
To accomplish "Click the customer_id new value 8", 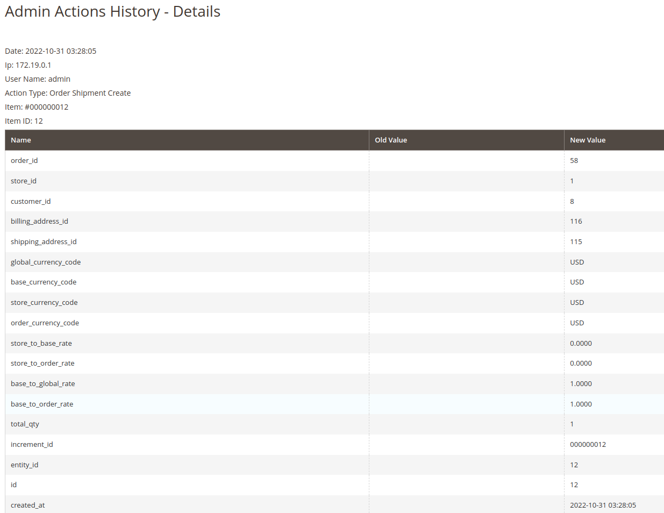I will tap(572, 201).
